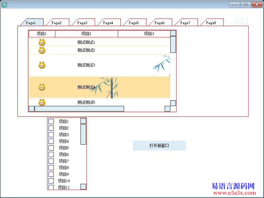Open the Page5 tab
264x198 pixels.
click(x=134, y=23)
